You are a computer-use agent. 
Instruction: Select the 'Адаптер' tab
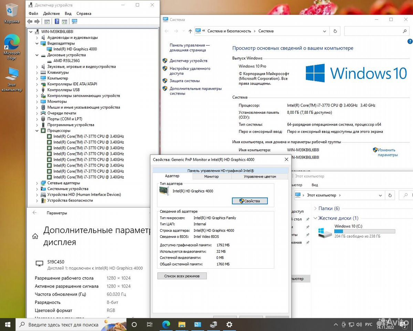pyautogui.click(x=172, y=176)
